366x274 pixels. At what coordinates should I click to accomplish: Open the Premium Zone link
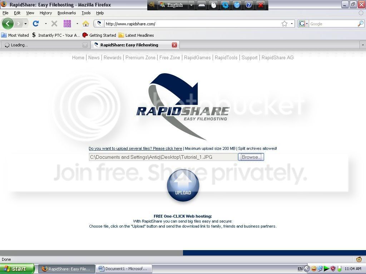coord(140,57)
